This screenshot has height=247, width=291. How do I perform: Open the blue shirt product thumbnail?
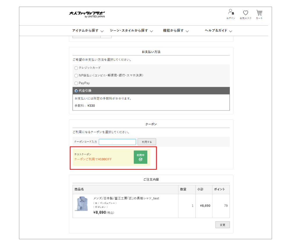click(x=82, y=204)
